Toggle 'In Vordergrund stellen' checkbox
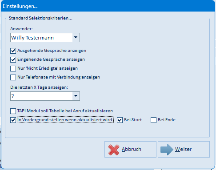The width and height of the screenshot is (216, 170). tap(13, 120)
